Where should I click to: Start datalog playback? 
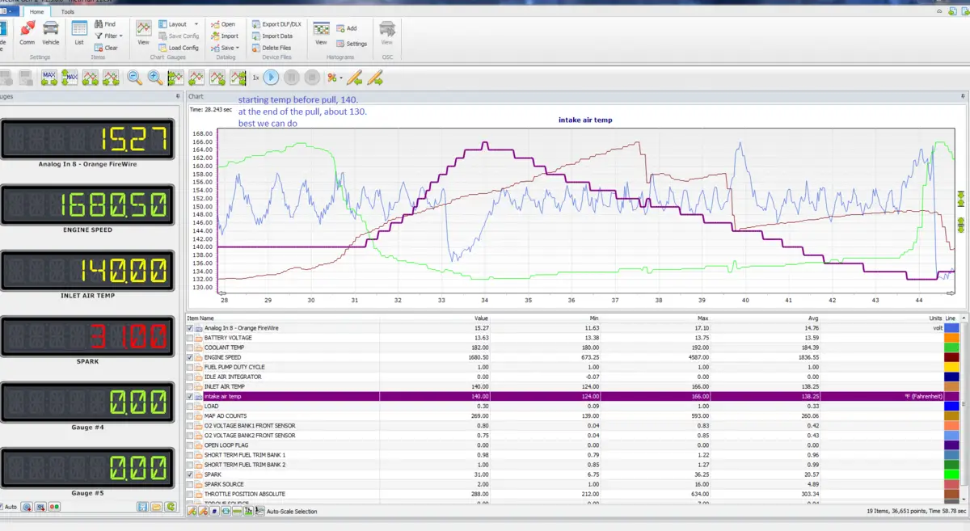coord(272,78)
